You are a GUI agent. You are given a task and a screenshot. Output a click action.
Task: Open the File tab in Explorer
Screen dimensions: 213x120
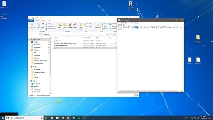[x=31, y=21]
